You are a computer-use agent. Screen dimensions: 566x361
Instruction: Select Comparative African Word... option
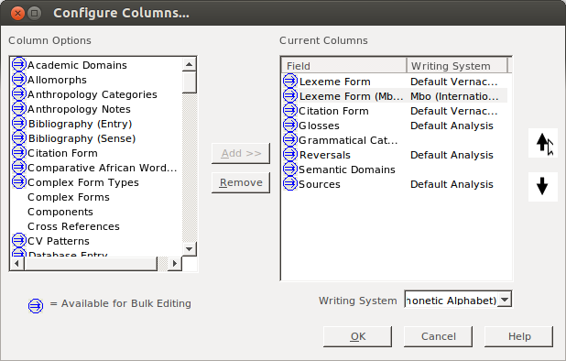click(x=103, y=168)
